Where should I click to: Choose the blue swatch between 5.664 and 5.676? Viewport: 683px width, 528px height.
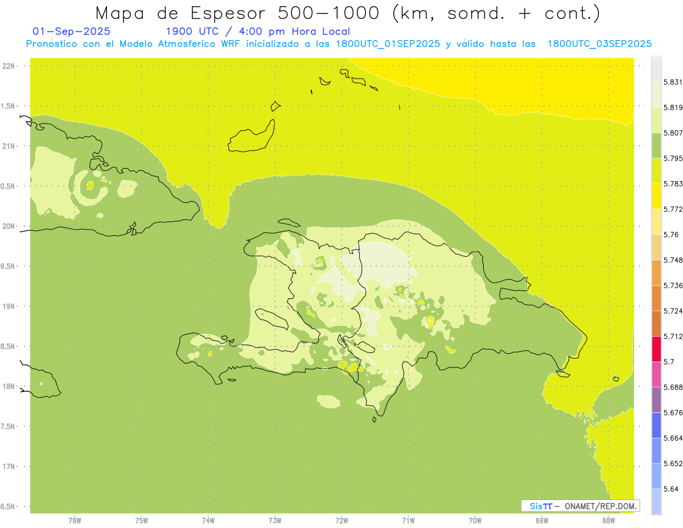click(656, 425)
